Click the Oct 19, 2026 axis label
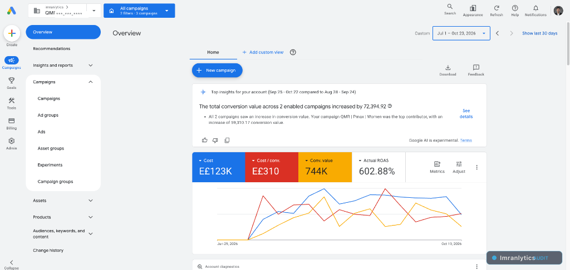 451,244
